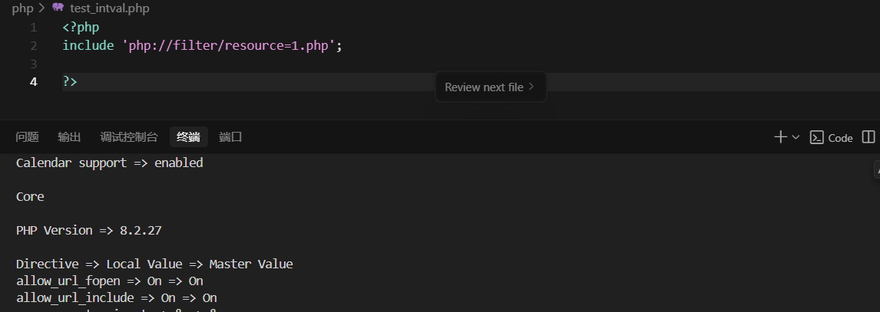Open the terminal launch profile dropdown chevron

(x=796, y=137)
